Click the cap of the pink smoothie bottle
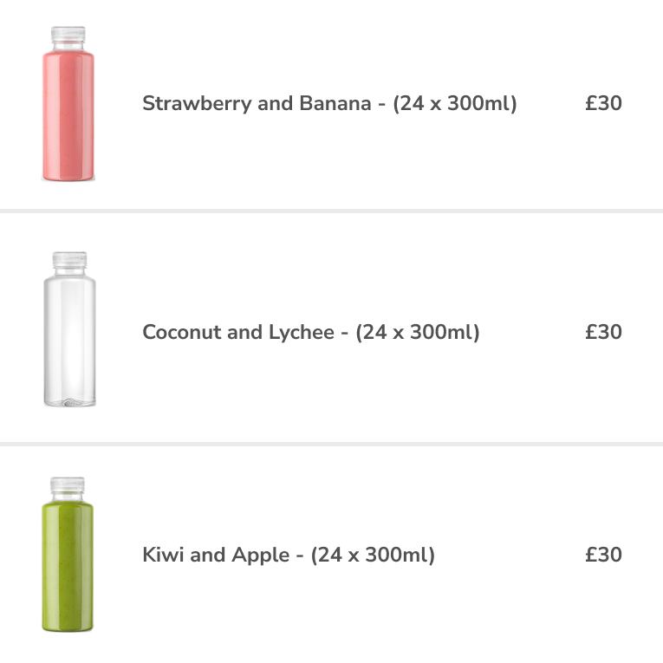 (68, 35)
